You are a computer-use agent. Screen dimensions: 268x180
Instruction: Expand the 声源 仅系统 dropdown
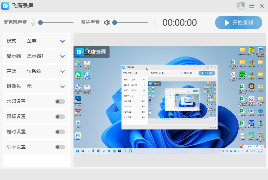(x=62, y=71)
